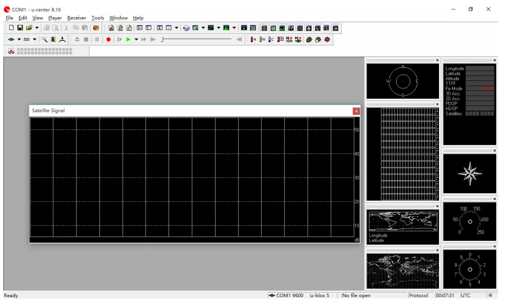The image size is (506, 306).
Task: Click the COM1 9600 status bar field
Action: pos(287,296)
